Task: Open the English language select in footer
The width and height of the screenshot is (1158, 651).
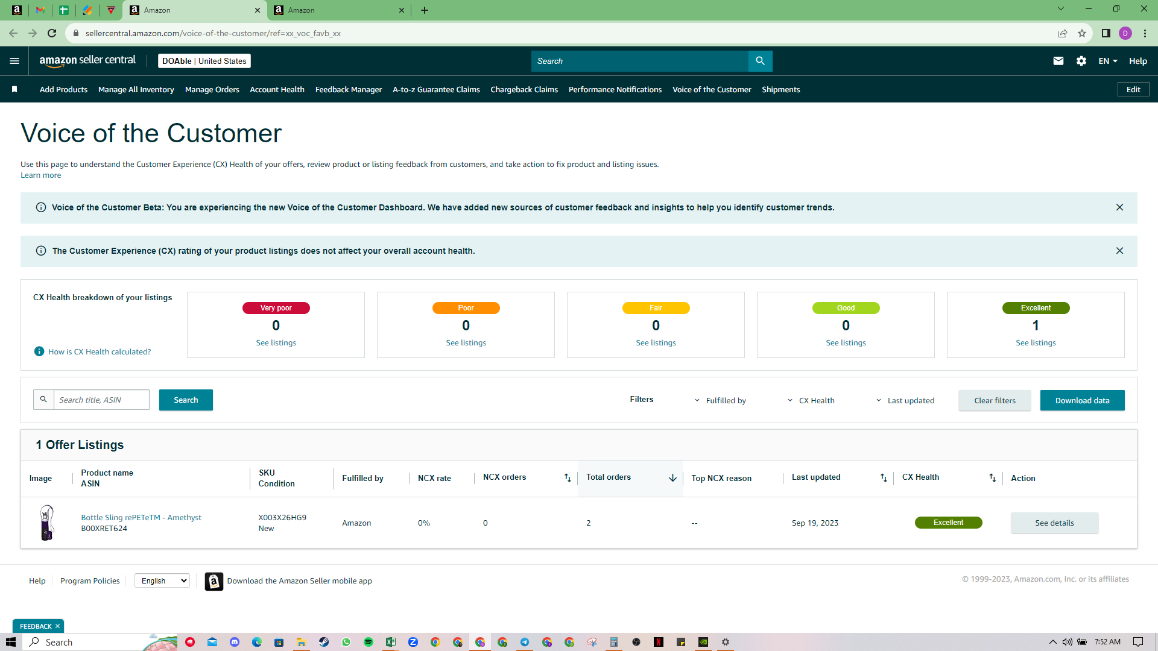Action: click(162, 580)
